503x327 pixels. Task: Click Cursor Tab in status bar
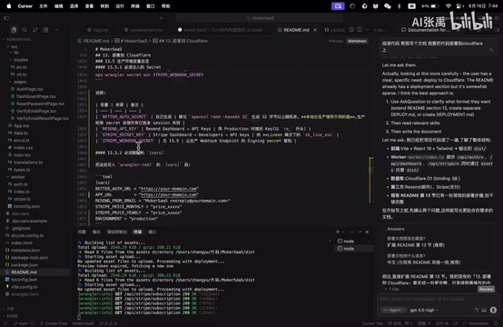pos(372,323)
